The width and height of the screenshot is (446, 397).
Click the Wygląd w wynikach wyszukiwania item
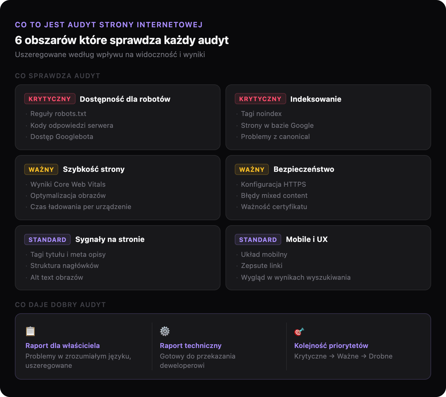click(x=296, y=277)
